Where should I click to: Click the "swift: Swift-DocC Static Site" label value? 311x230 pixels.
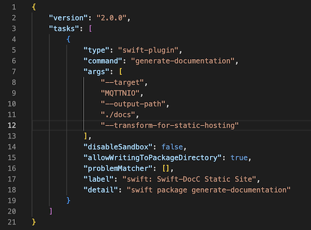tap(189, 179)
